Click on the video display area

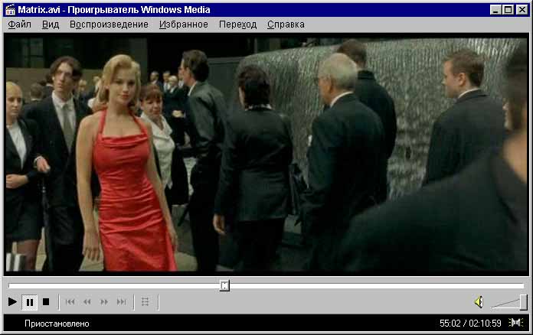click(x=266, y=154)
